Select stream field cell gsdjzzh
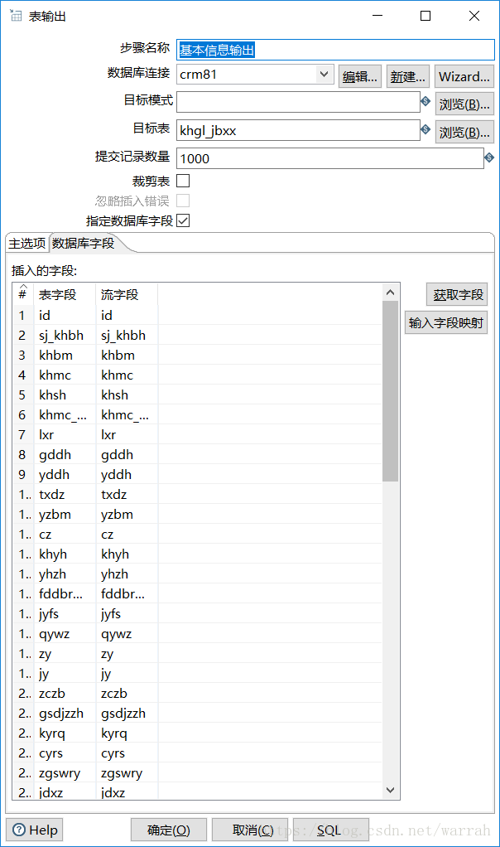The image size is (500, 847). (x=127, y=713)
